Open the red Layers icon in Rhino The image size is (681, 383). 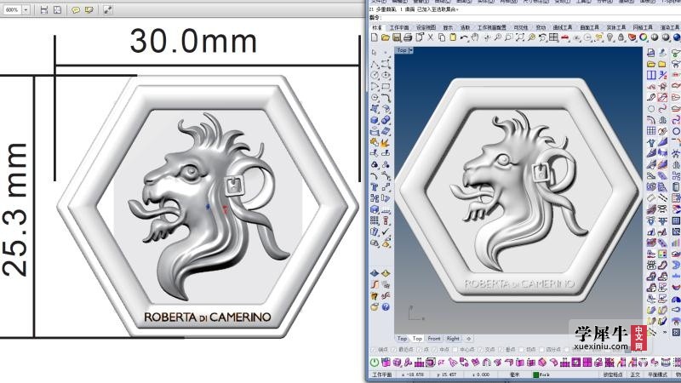pyautogui.click(x=632, y=37)
